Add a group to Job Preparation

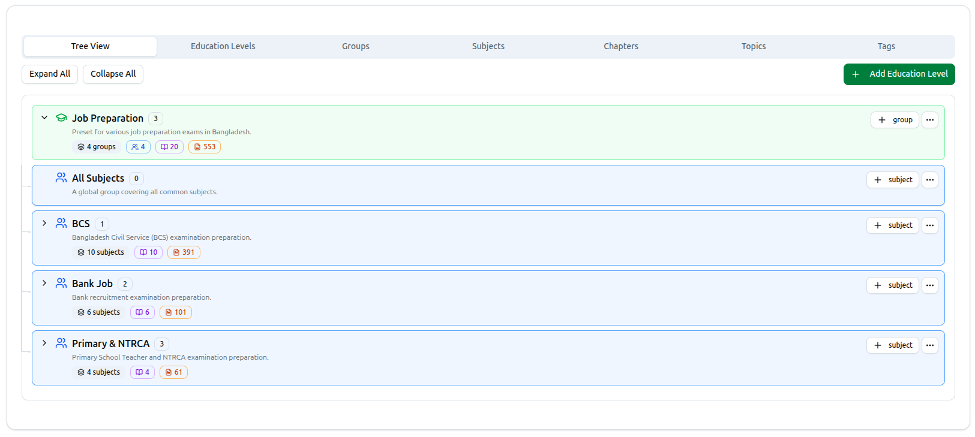(x=895, y=120)
